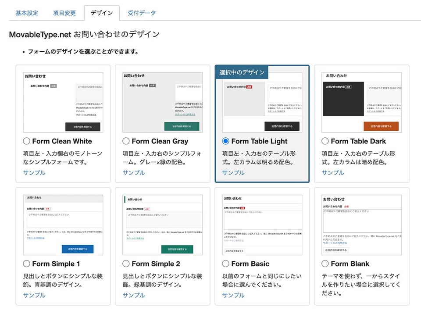Viewport: 421px width, 314px height.
Task: Click the Form Simple 1 preview thumbnail
Action: click(x=63, y=225)
